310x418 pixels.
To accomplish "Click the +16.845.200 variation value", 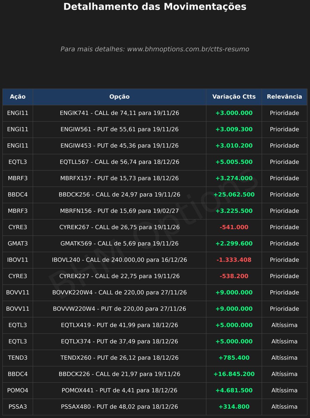I will (x=234, y=374).
